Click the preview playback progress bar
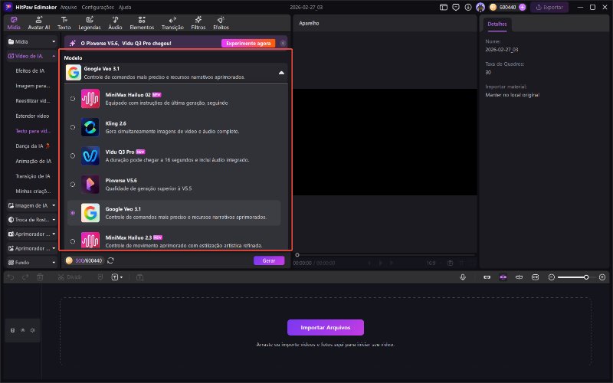 click(x=385, y=255)
